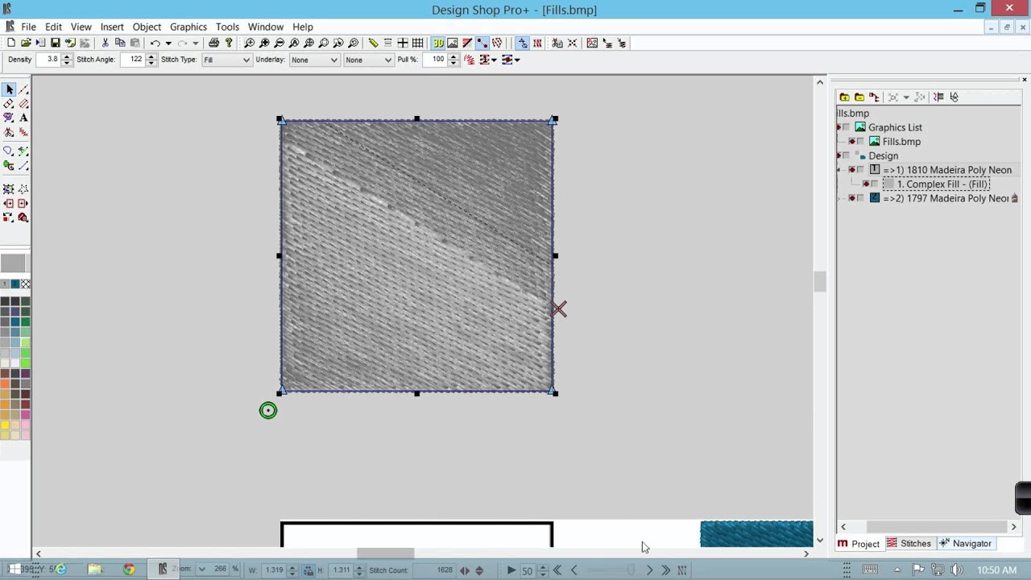The width and height of the screenshot is (1031, 580).
Task: Toggle visibility eye for 1797 Madeira color
Action: click(x=852, y=198)
